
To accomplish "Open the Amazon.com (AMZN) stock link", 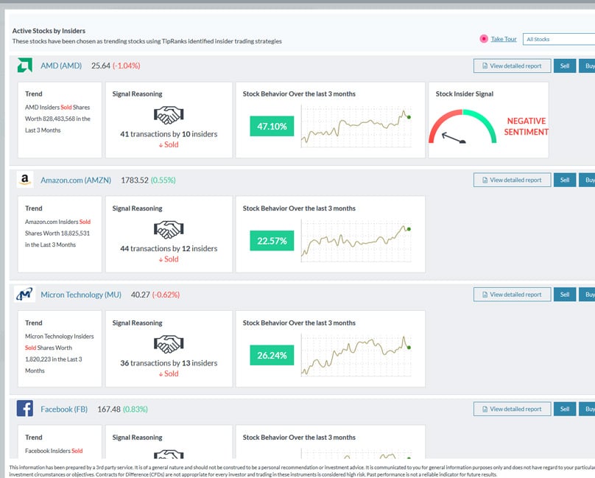I will pyautogui.click(x=76, y=180).
